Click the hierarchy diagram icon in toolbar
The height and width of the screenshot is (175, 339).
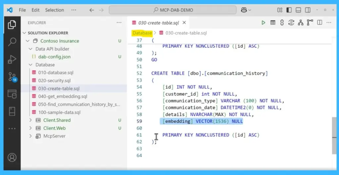coord(301,23)
